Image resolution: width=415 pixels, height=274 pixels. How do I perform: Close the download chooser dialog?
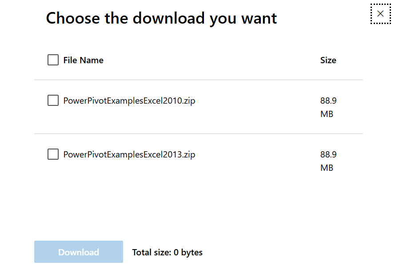(x=381, y=14)
